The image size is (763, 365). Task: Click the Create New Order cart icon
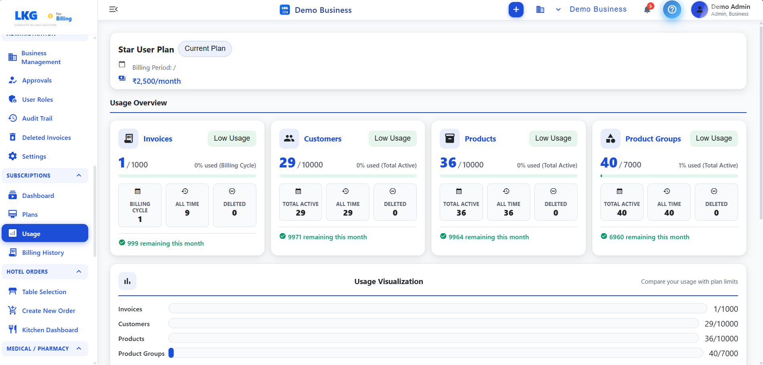[x=12, y=311]
